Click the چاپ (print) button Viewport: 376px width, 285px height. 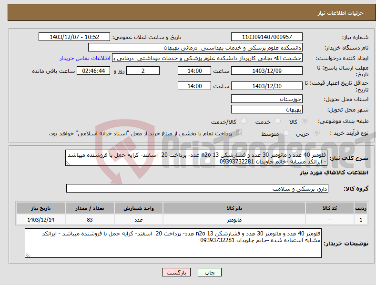pyautogui.click(x=209, y=272)
